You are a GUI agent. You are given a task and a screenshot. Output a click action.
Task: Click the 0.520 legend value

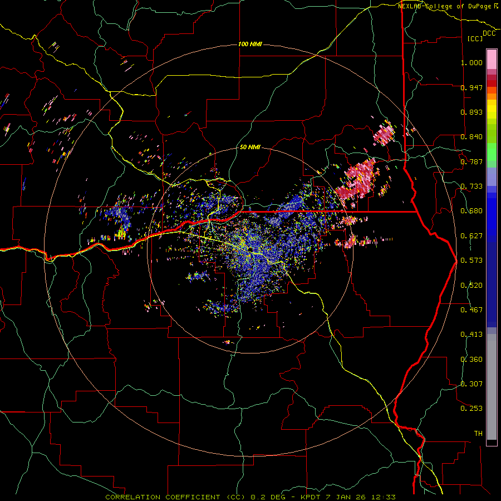pos(471,286)
